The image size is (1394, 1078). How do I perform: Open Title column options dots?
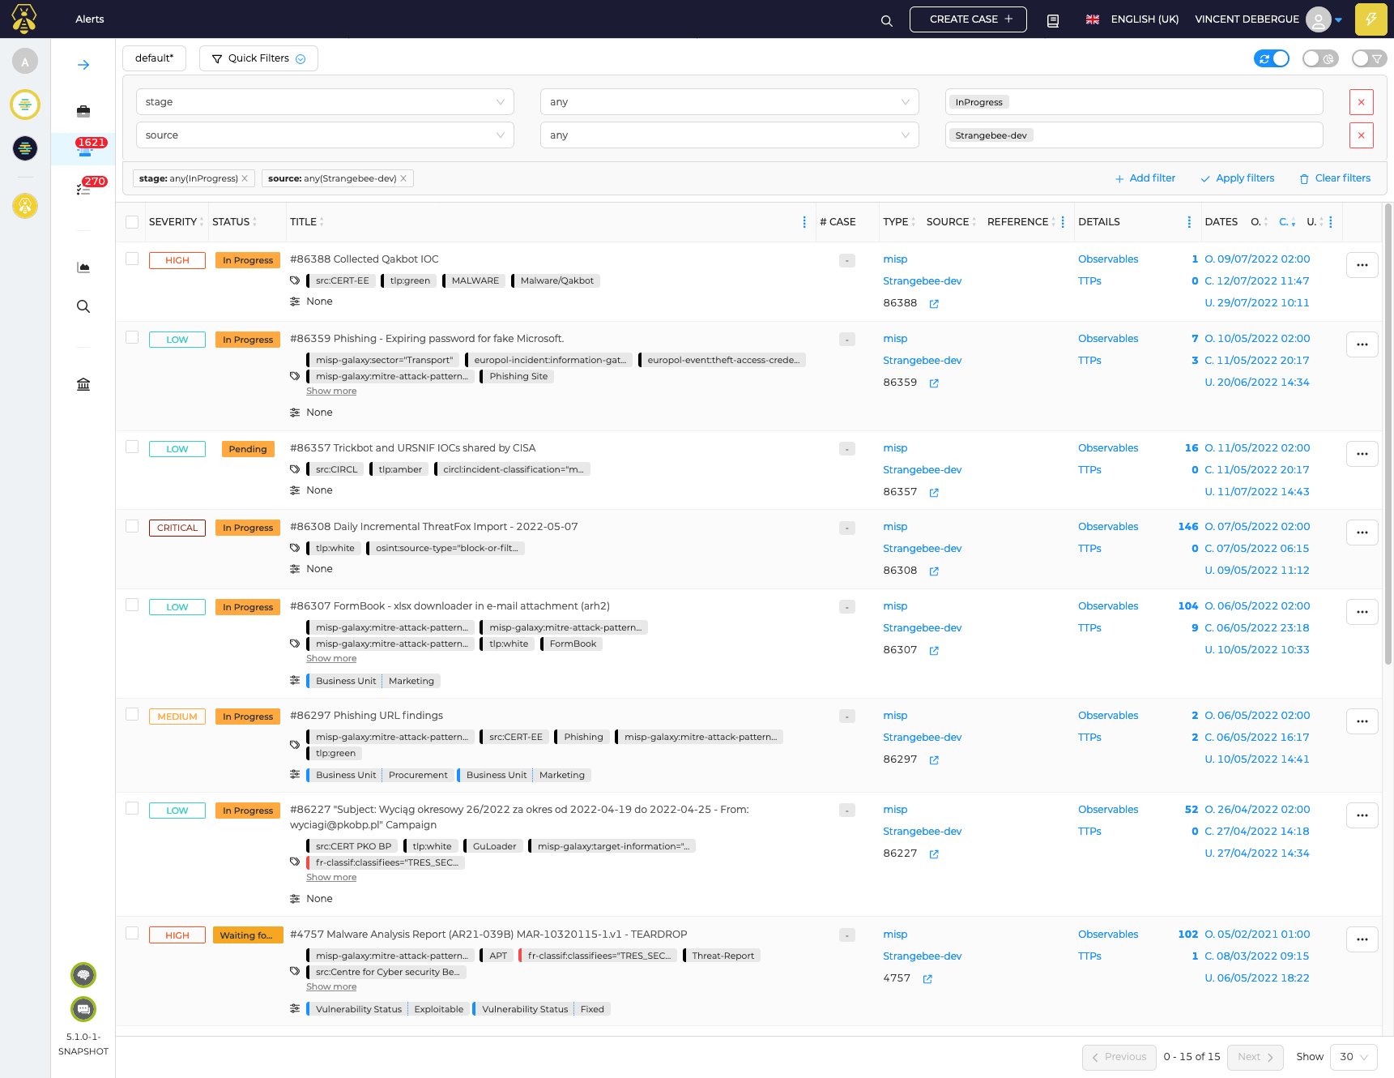pyautogui.click(x=804, y=222)
